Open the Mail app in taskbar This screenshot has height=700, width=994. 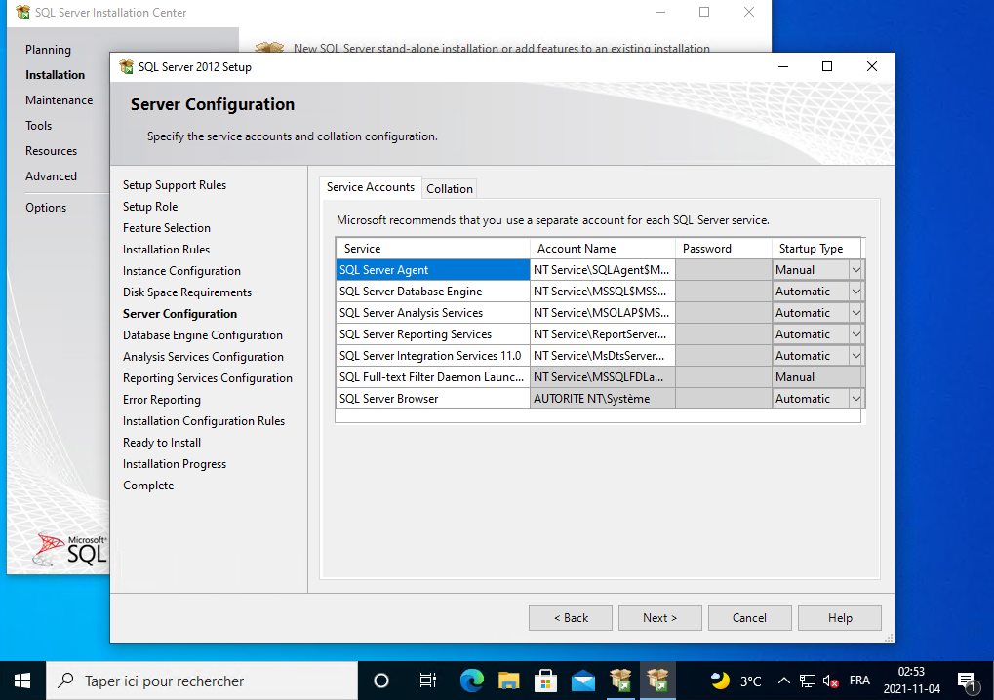pyautogui.click(x=583, y=681)
